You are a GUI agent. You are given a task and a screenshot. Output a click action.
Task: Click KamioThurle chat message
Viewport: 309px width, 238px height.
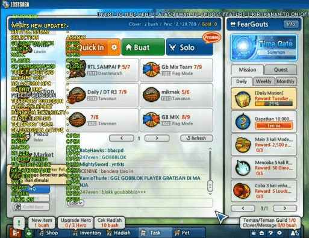point(140,178)
